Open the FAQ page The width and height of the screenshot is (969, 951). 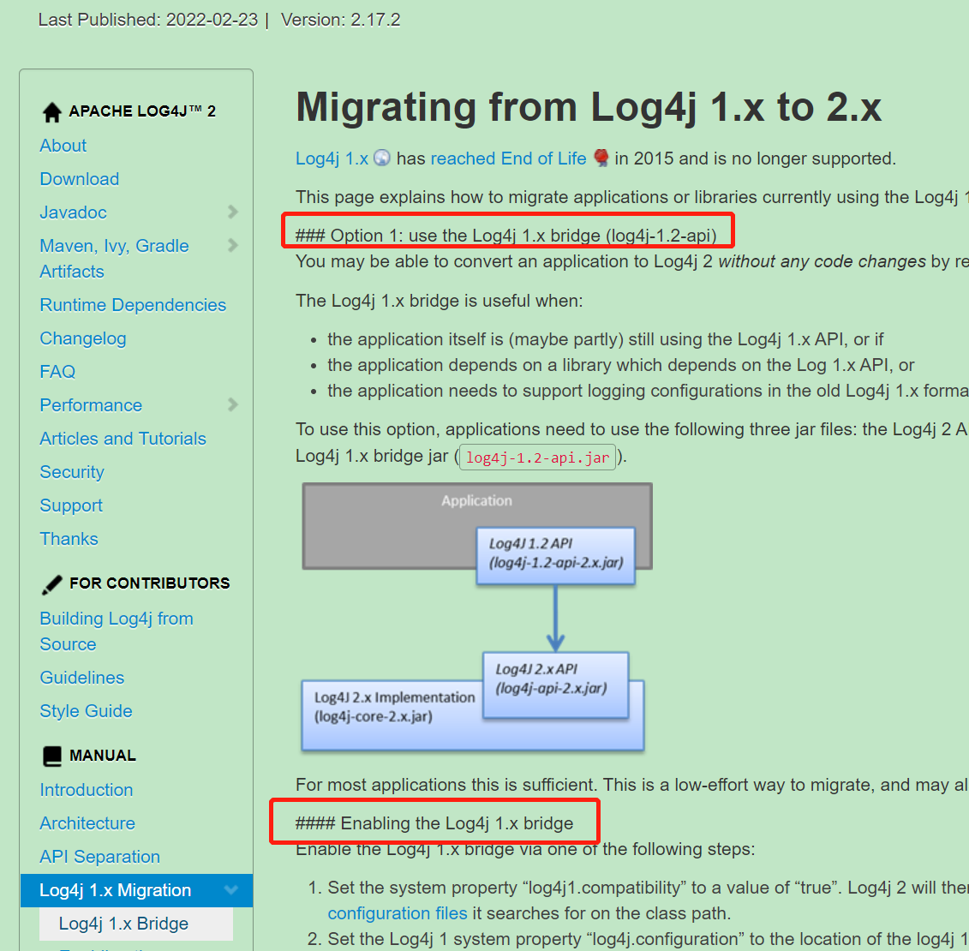[x=57, y=371]
